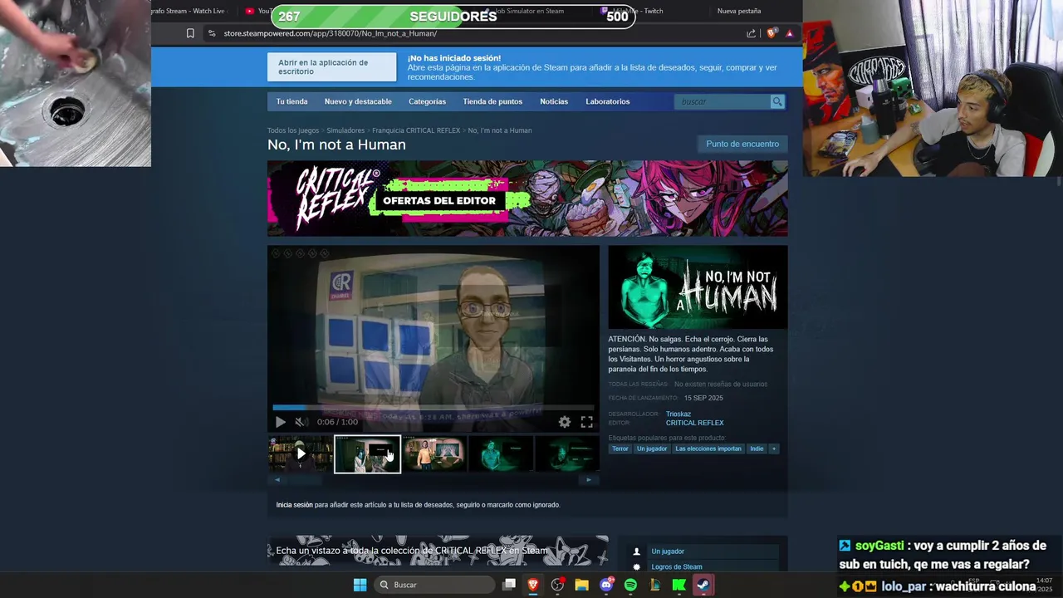
Task: Go to Todos los juegos breadcrumb
Action: [293, 130]
